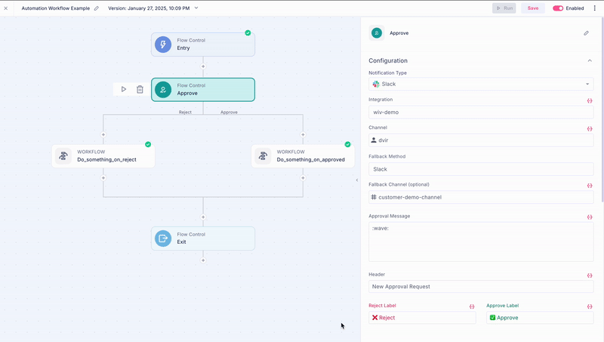Click the Approval Message text area
This screenshot has height=342, width=604.
(x=481, y=241)
